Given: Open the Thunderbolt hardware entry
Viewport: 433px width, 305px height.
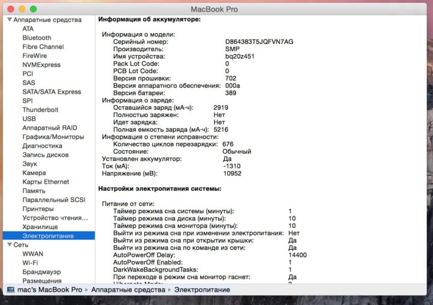Looking at the screenshot, I should [x=41, y=110].
